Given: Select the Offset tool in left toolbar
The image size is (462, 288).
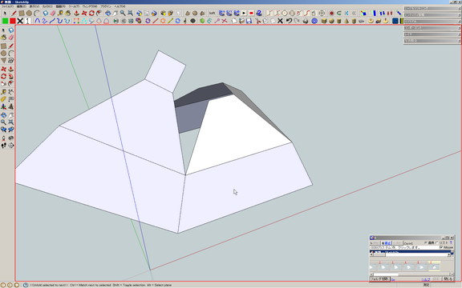Looking at the screenshot, I should (x=11, y=84).
